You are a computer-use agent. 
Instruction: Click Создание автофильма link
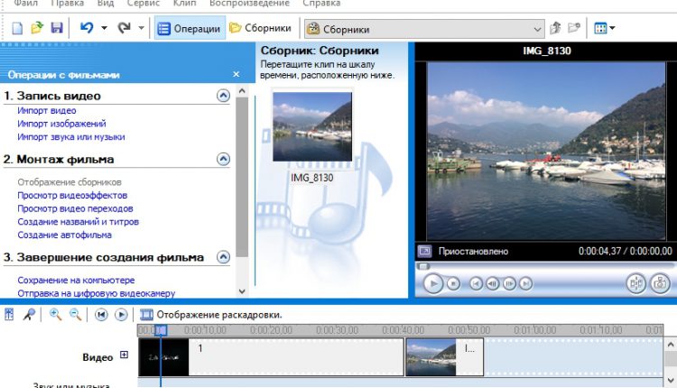64,236
